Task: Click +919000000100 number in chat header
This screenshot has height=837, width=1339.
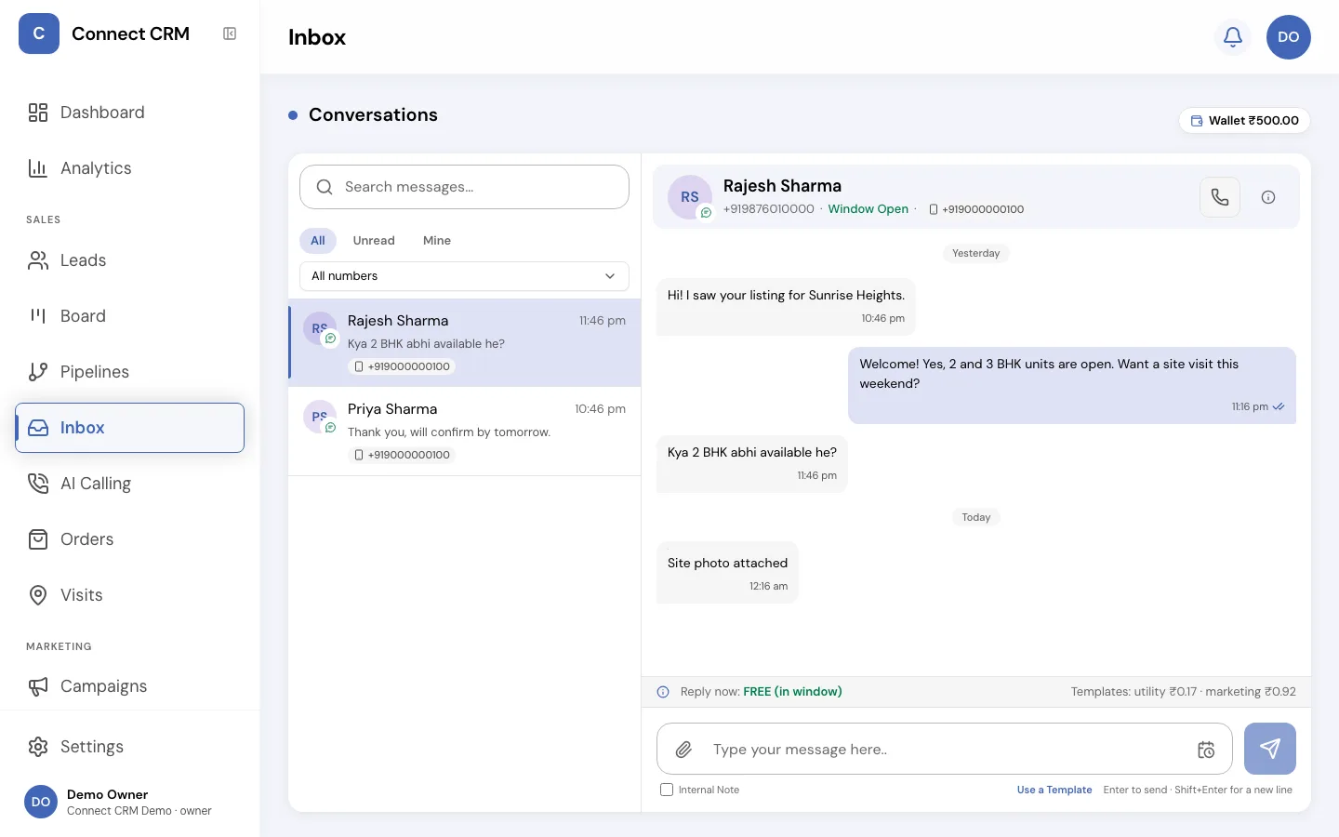Action: click(976, 209)
